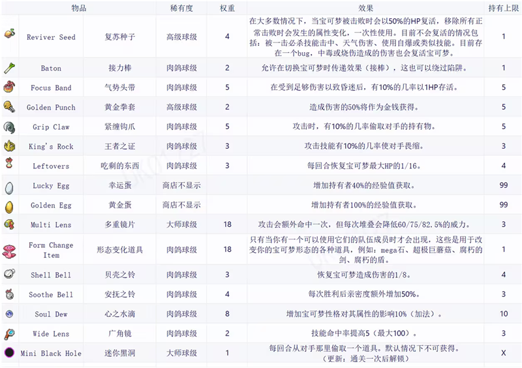Click the Chinese name 接力棒
522x368 pixels.
[120, 68]
